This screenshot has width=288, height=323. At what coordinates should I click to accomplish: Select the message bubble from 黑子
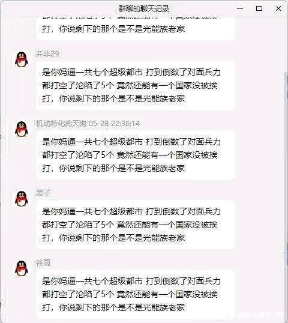tap(136, 225)
